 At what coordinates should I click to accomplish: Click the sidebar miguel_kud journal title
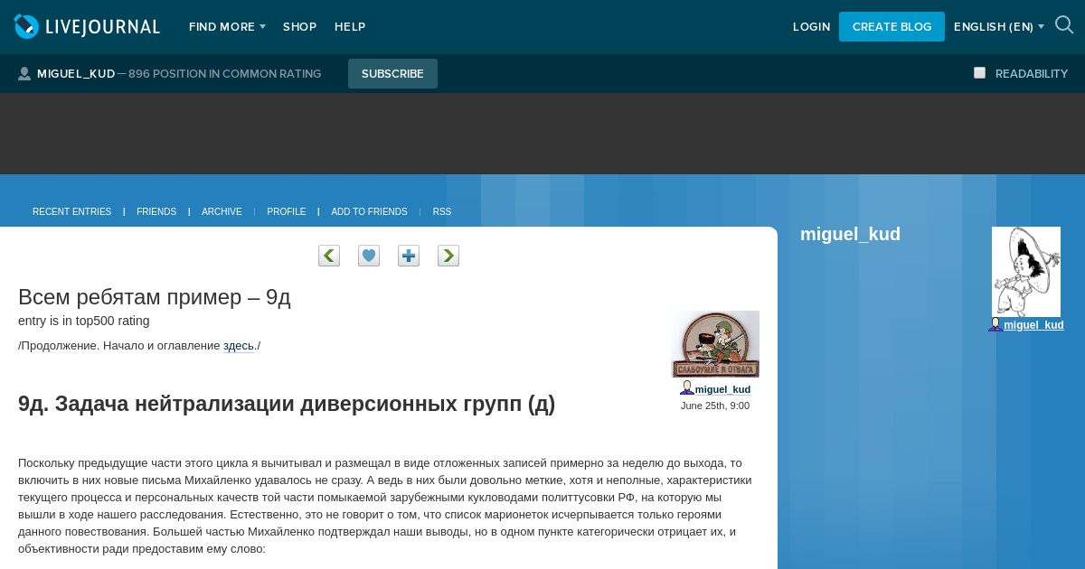[x=850, y=234]
